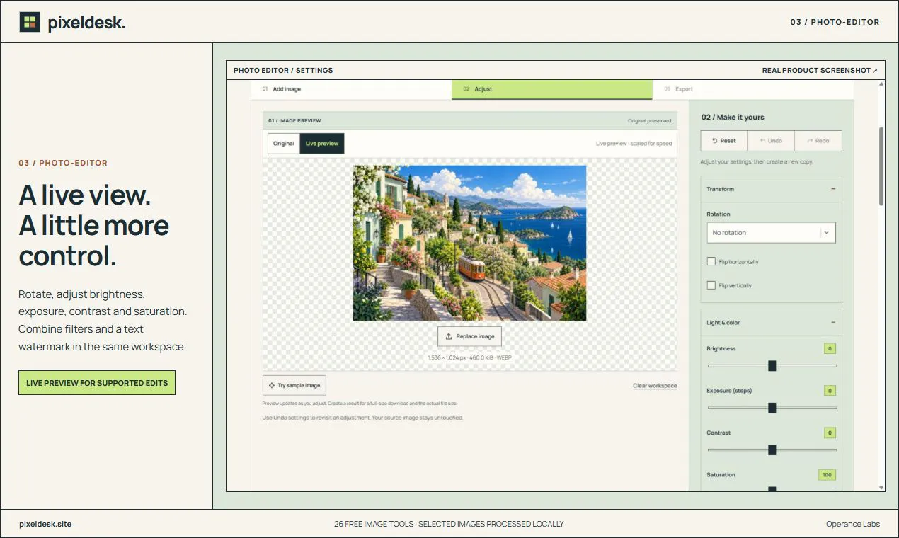Click the Brightness slider handle
The image size is (899, 538).
(772, 366)
